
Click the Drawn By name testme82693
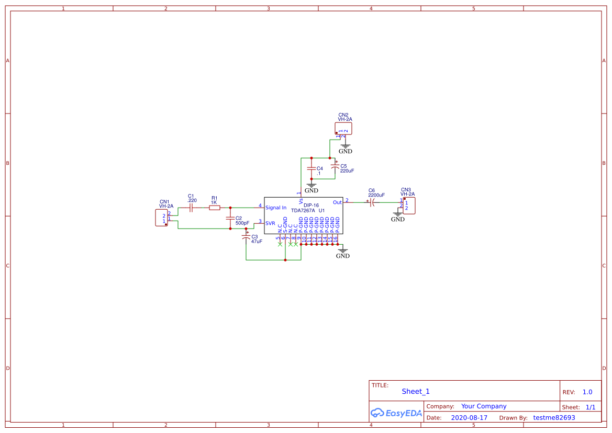coord(554,417)
